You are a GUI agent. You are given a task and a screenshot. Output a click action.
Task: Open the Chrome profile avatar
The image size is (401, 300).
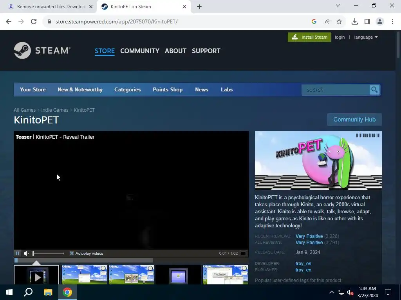click(x=380, y=21)
